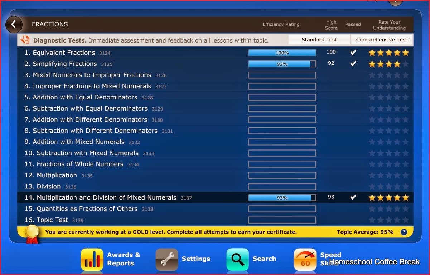Rate Simplifying Fractions five stars
Viewport: 430px width, 275px height.
coord(405,64)
